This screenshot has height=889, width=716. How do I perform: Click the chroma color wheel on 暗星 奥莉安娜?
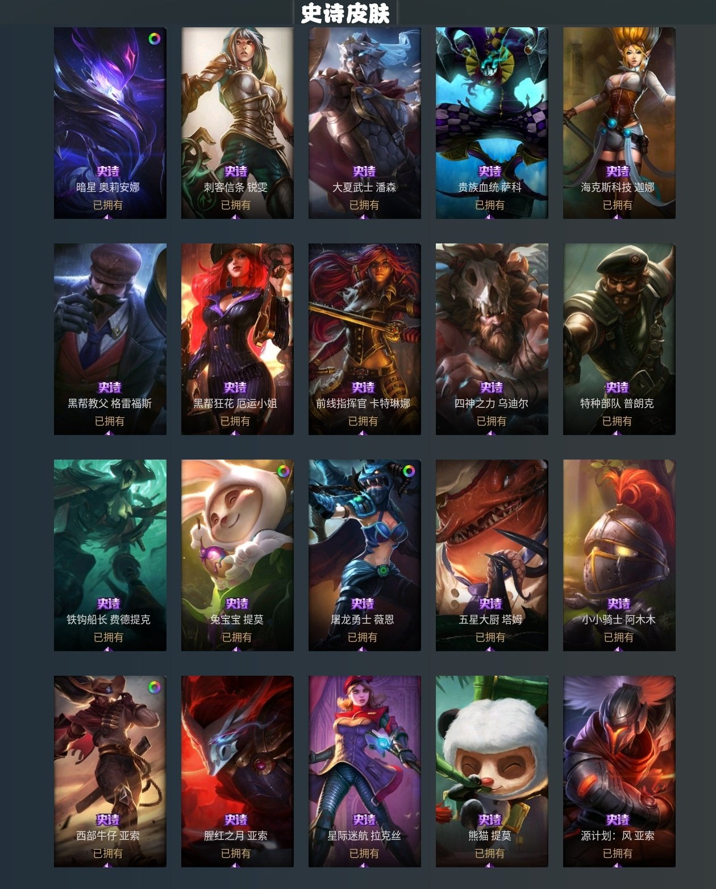(x=154, y=39)
